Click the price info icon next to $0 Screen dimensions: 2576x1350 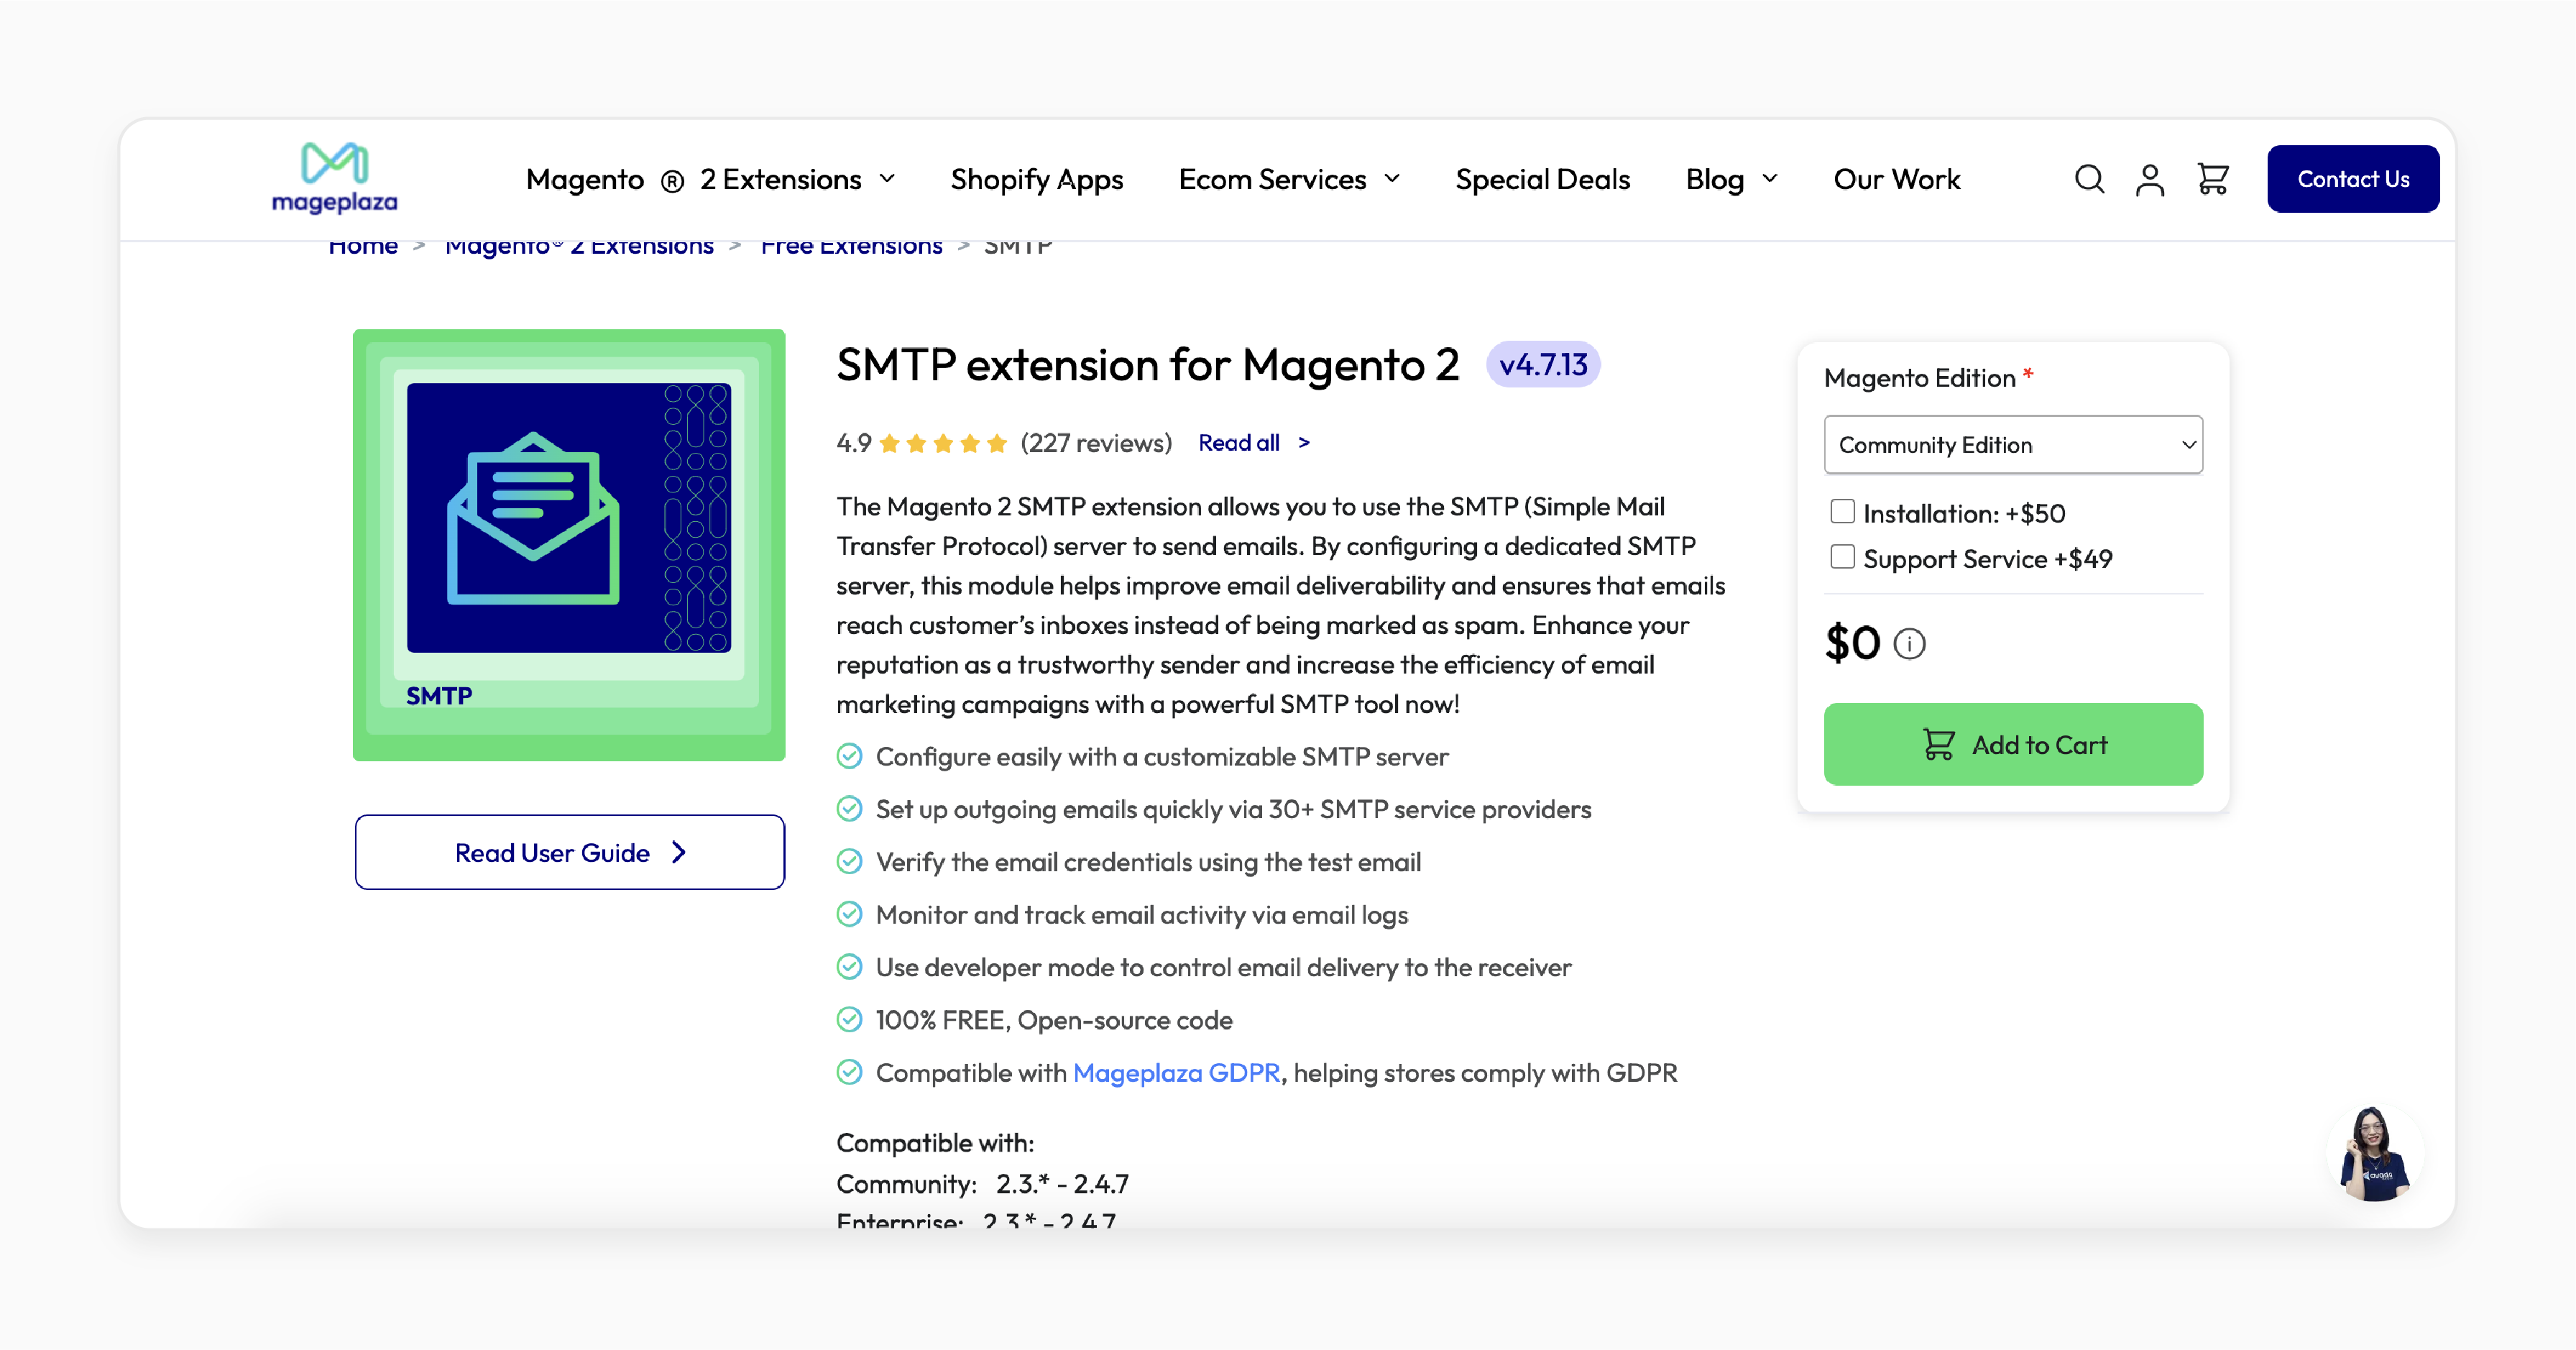point(1909,643)
